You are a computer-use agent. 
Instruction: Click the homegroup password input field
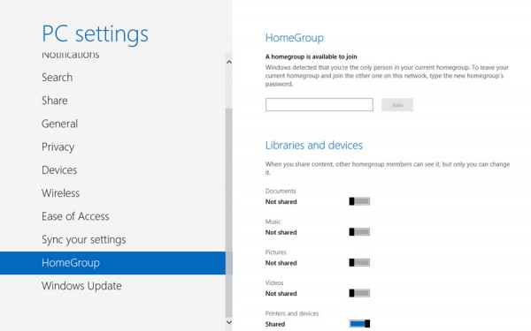(x=319, y=105)
